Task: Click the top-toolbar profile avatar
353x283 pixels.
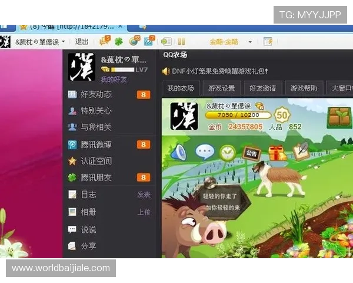Action: coord(5,42)
